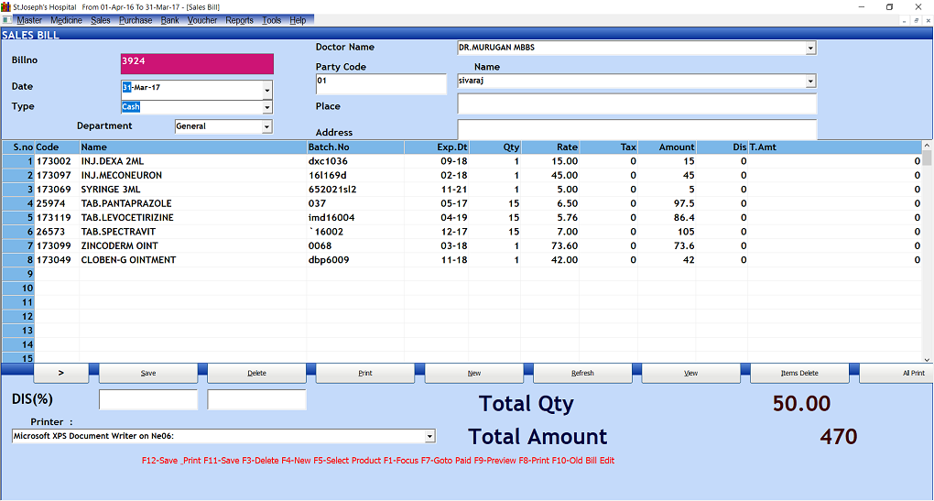Open the Type combo box arrow
Screen dimensions: 934x501
267,107
